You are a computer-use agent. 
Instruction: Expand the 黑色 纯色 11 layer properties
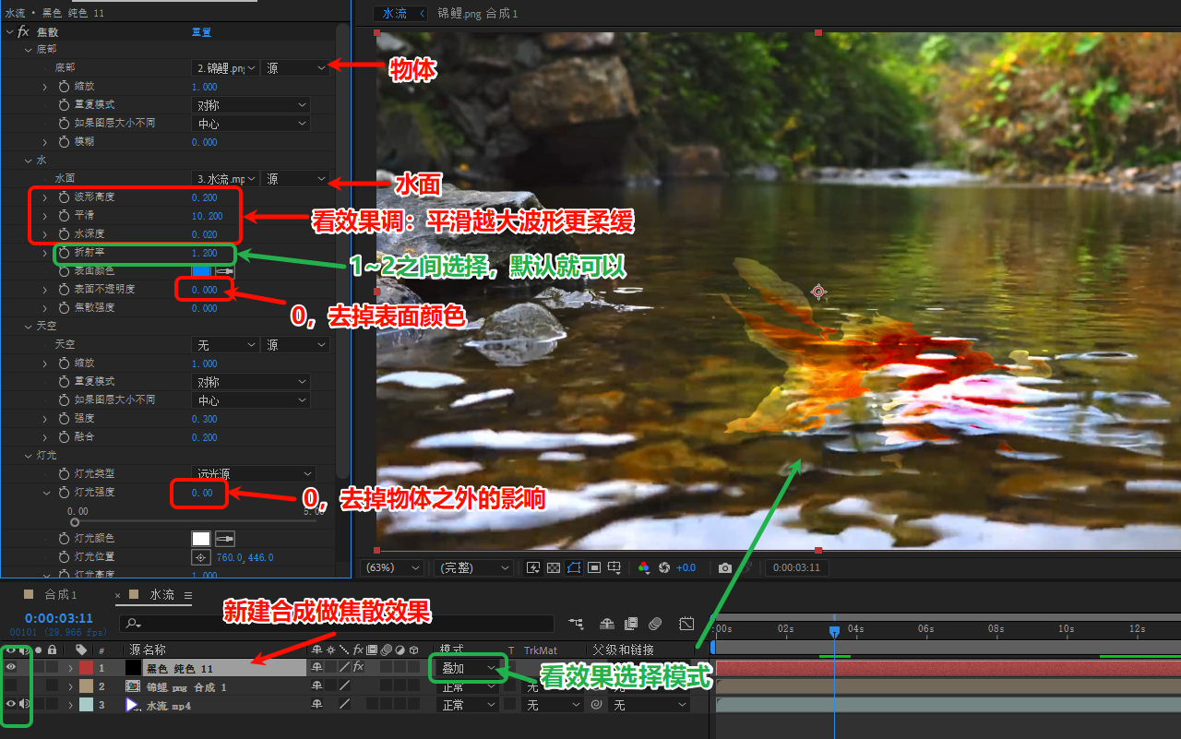pyautogui.click(x=70, y=667)
